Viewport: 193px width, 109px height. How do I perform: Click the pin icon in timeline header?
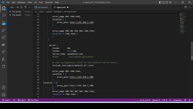coord(18,7)
